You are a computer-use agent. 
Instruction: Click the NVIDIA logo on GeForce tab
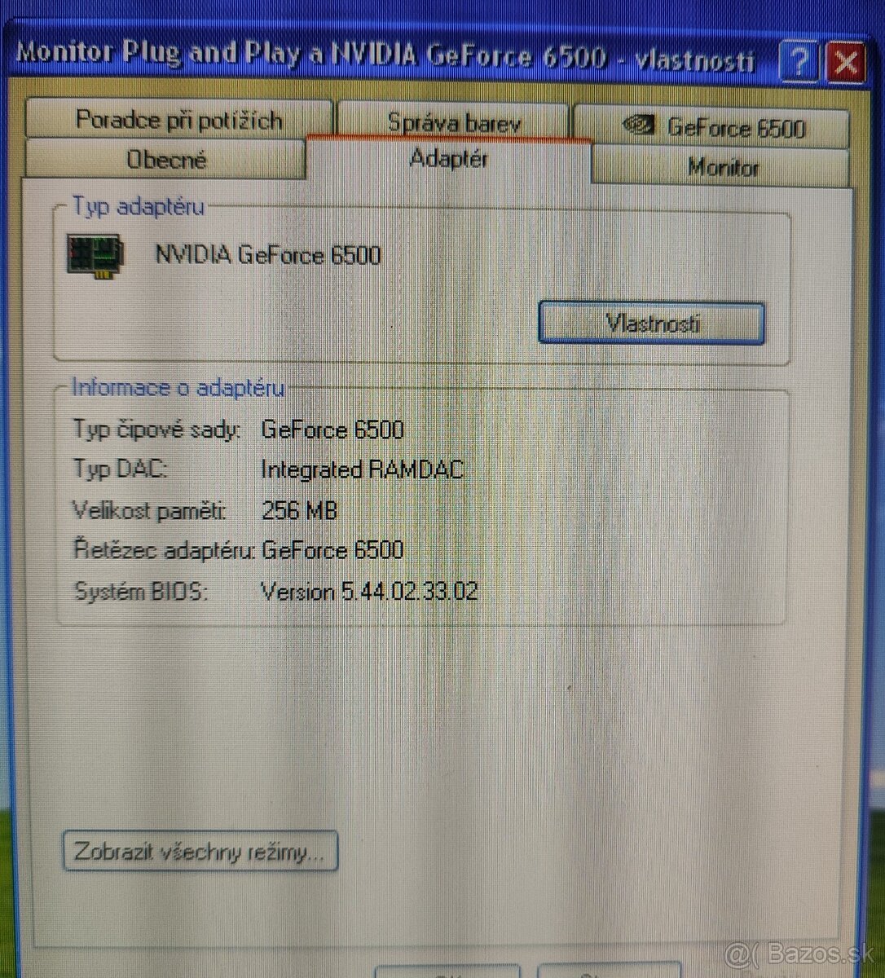coord(640,126)
